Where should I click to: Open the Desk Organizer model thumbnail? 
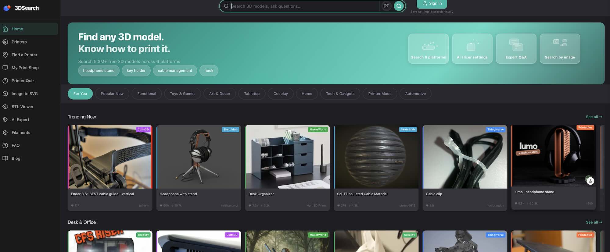[287, 157]
